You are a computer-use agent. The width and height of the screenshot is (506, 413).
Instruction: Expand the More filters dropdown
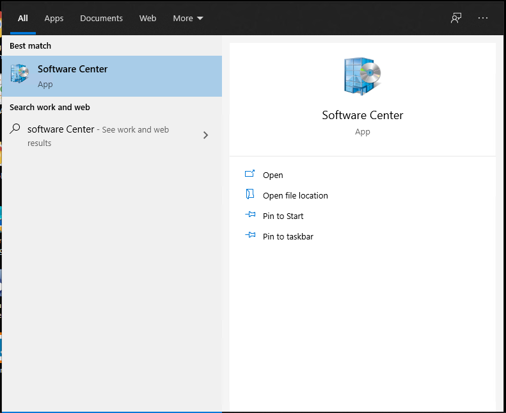pyautogui.click(x=188, y=19)
